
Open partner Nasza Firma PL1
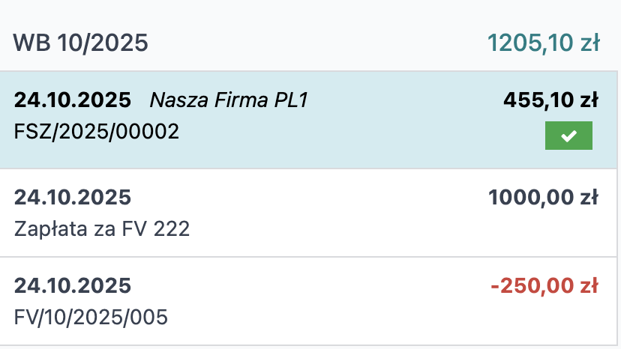coord(229,100)
